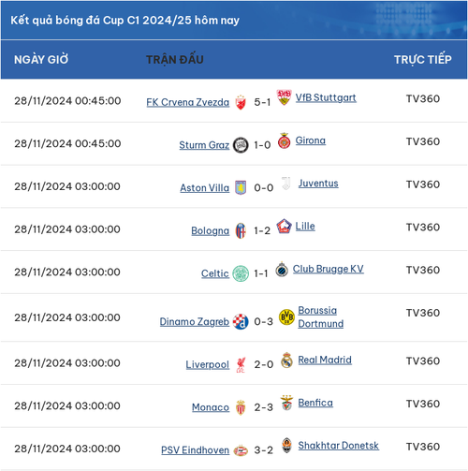Viewport: 468px width, 471px height.
Task: Open the FK Crvena Zvezda team link
Action: click(188, 102)
